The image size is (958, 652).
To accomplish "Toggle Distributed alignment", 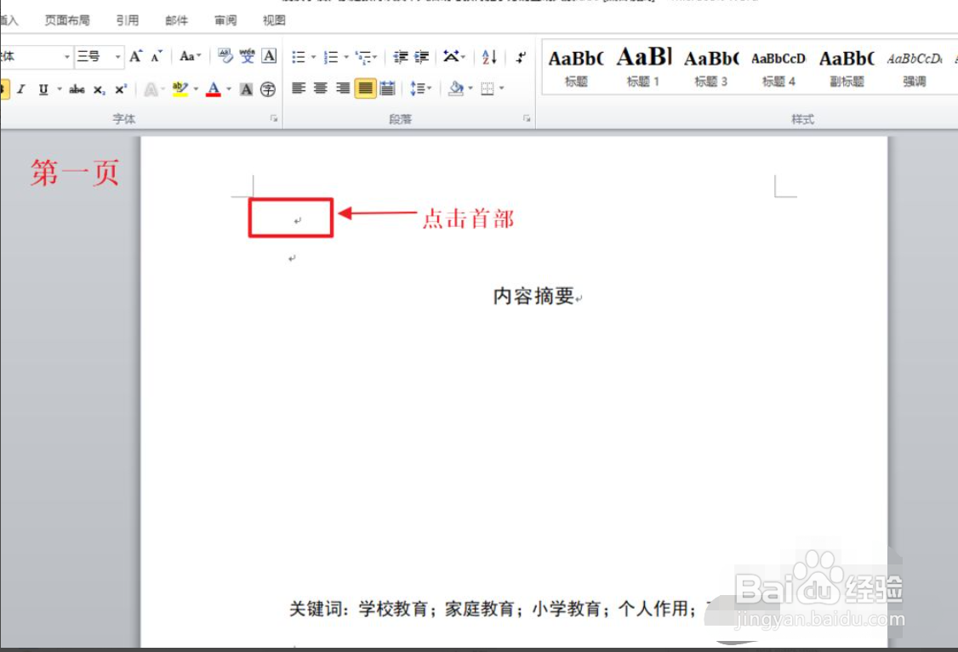I will pyautogui.click(x=387, y=88).
